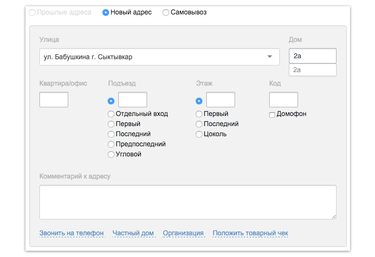
Task: Focus the Квартира/офис input field
Action: [x=54, y=100]
